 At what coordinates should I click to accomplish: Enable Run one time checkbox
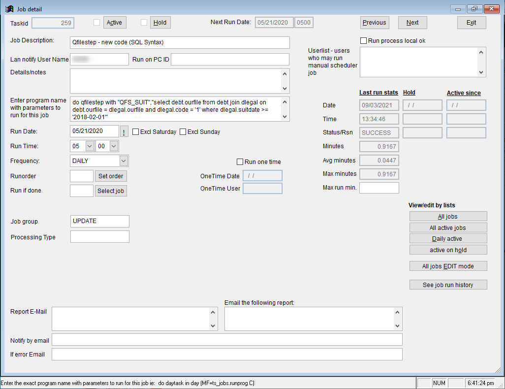[240, 162]
